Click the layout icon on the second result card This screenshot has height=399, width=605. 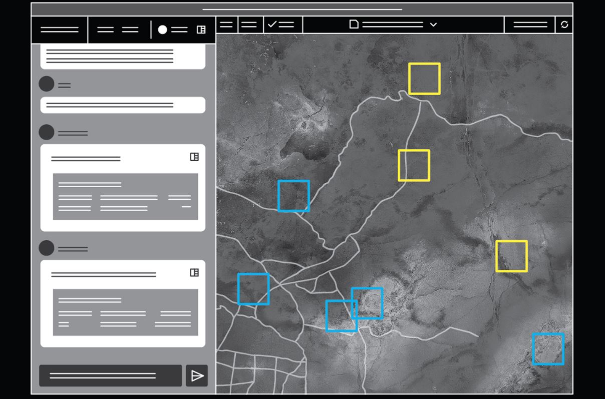tap(194, 272)
